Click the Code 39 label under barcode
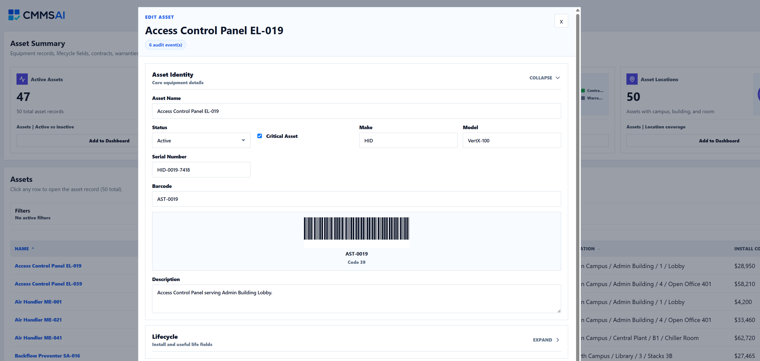The image size is (760, 361). coord(356,262)
